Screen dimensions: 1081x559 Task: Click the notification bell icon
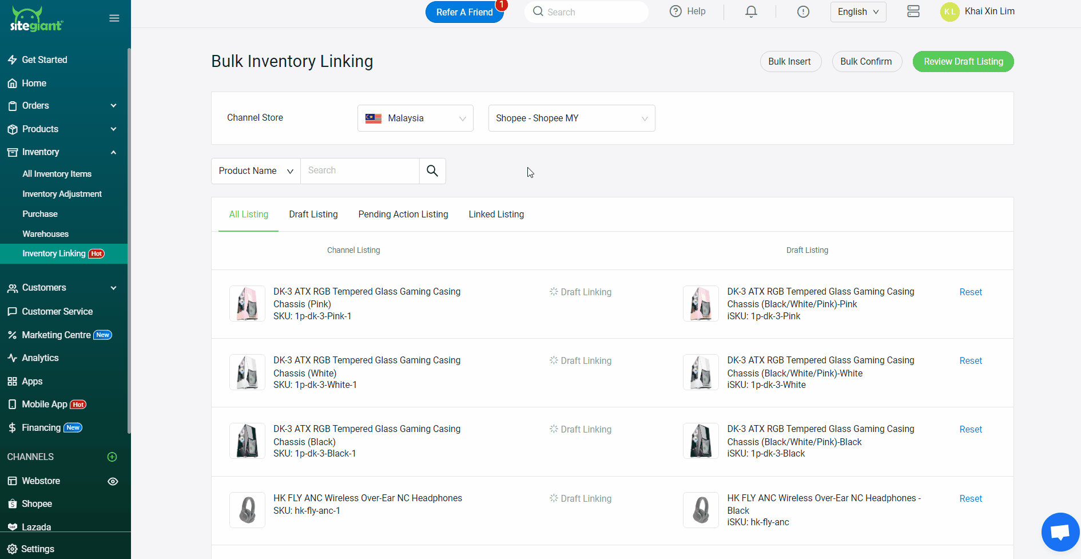tap(751, 12)
